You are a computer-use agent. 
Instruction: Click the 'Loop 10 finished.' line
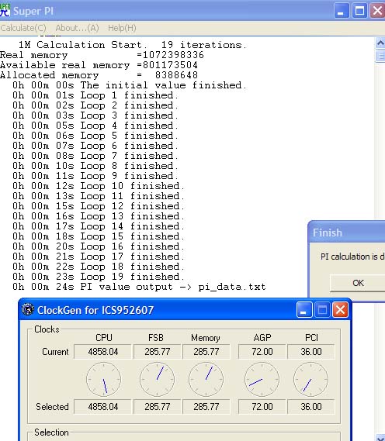(99, 186)
